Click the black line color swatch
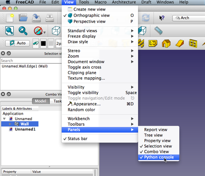 [43, 44]
